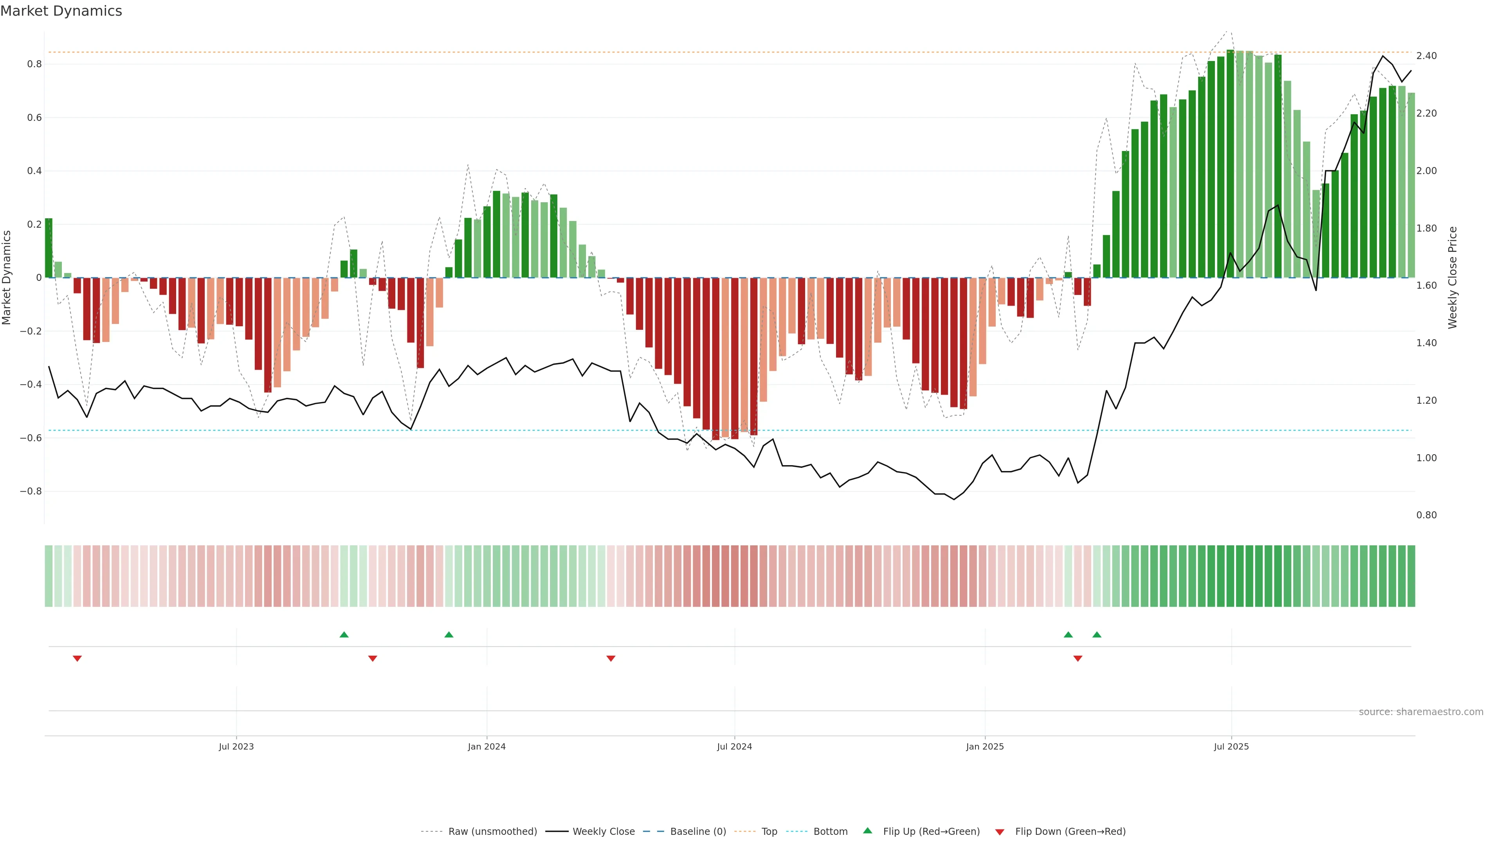The width and height of the screenshot is (1503, 845).
Task: Click the Market Dynamics chart title
Action: point(61,11)
